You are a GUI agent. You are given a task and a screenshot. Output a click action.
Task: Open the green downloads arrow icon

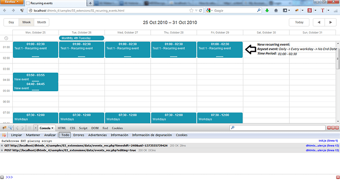pyautogui.click(x=267, y=10)
